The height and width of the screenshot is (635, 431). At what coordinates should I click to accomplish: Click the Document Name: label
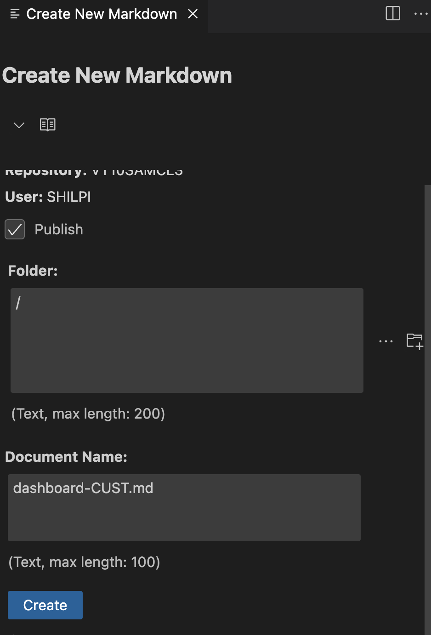pyautogui.click(x=66, y=457)
